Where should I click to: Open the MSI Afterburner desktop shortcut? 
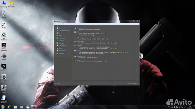[x=4, y=36]
